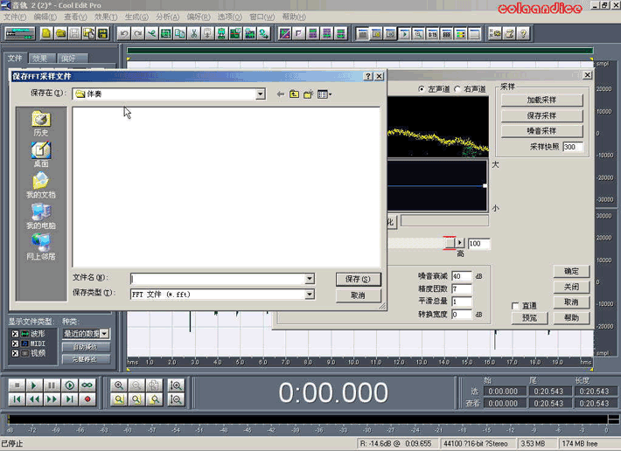Image resolution: width=621 pixels, height=451 pixels.
Task: Expand the file type dropdown for FFT files
Action: point(310,295)
